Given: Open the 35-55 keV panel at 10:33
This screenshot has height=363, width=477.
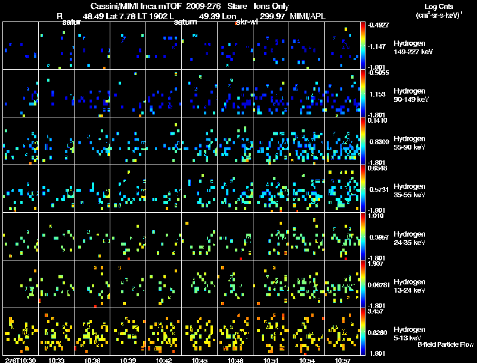Looking at the screenshot, I should [56, 188].
